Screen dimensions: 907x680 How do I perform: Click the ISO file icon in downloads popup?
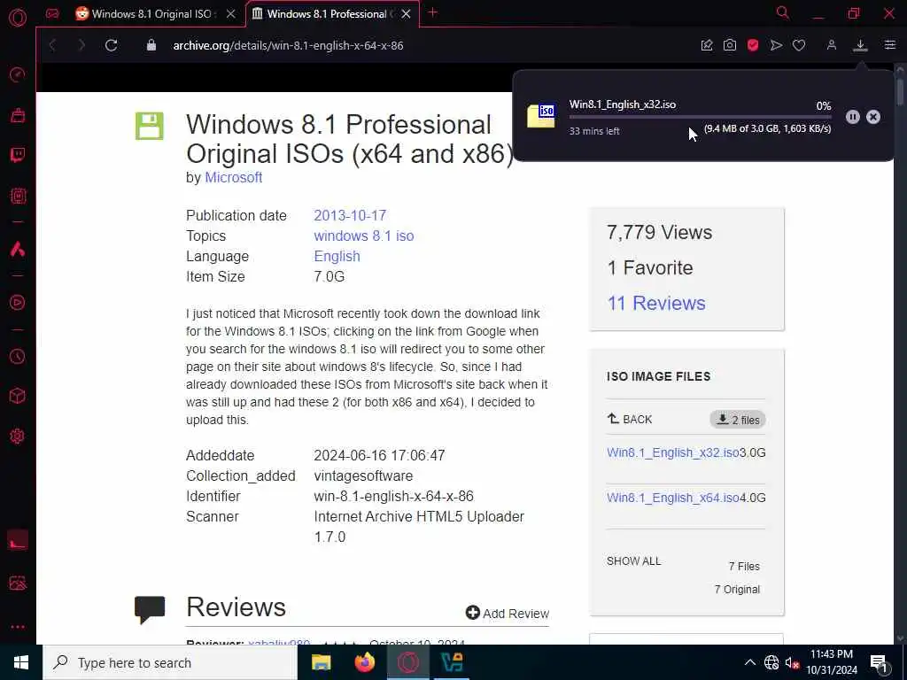pos(541,116)
